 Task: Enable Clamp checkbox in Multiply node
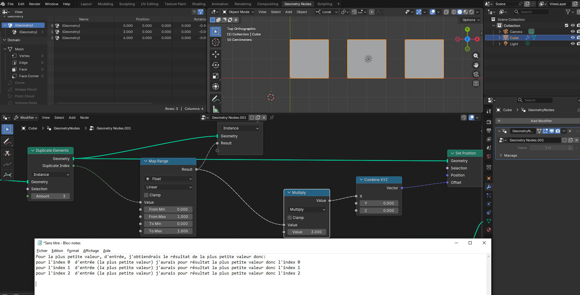click(289, 218)
